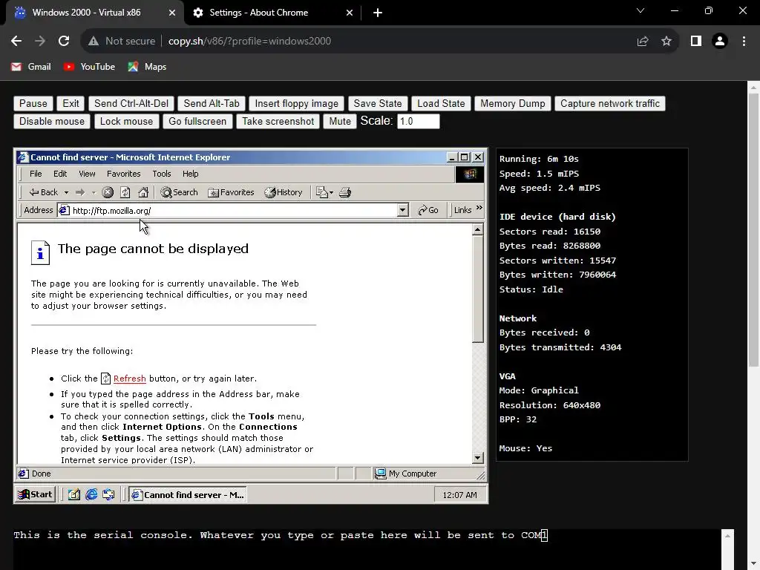Image resolution: width=760 pixels, height=570 pixels.
Task: Open the IE Tools menu
Action: pos(161,174)
